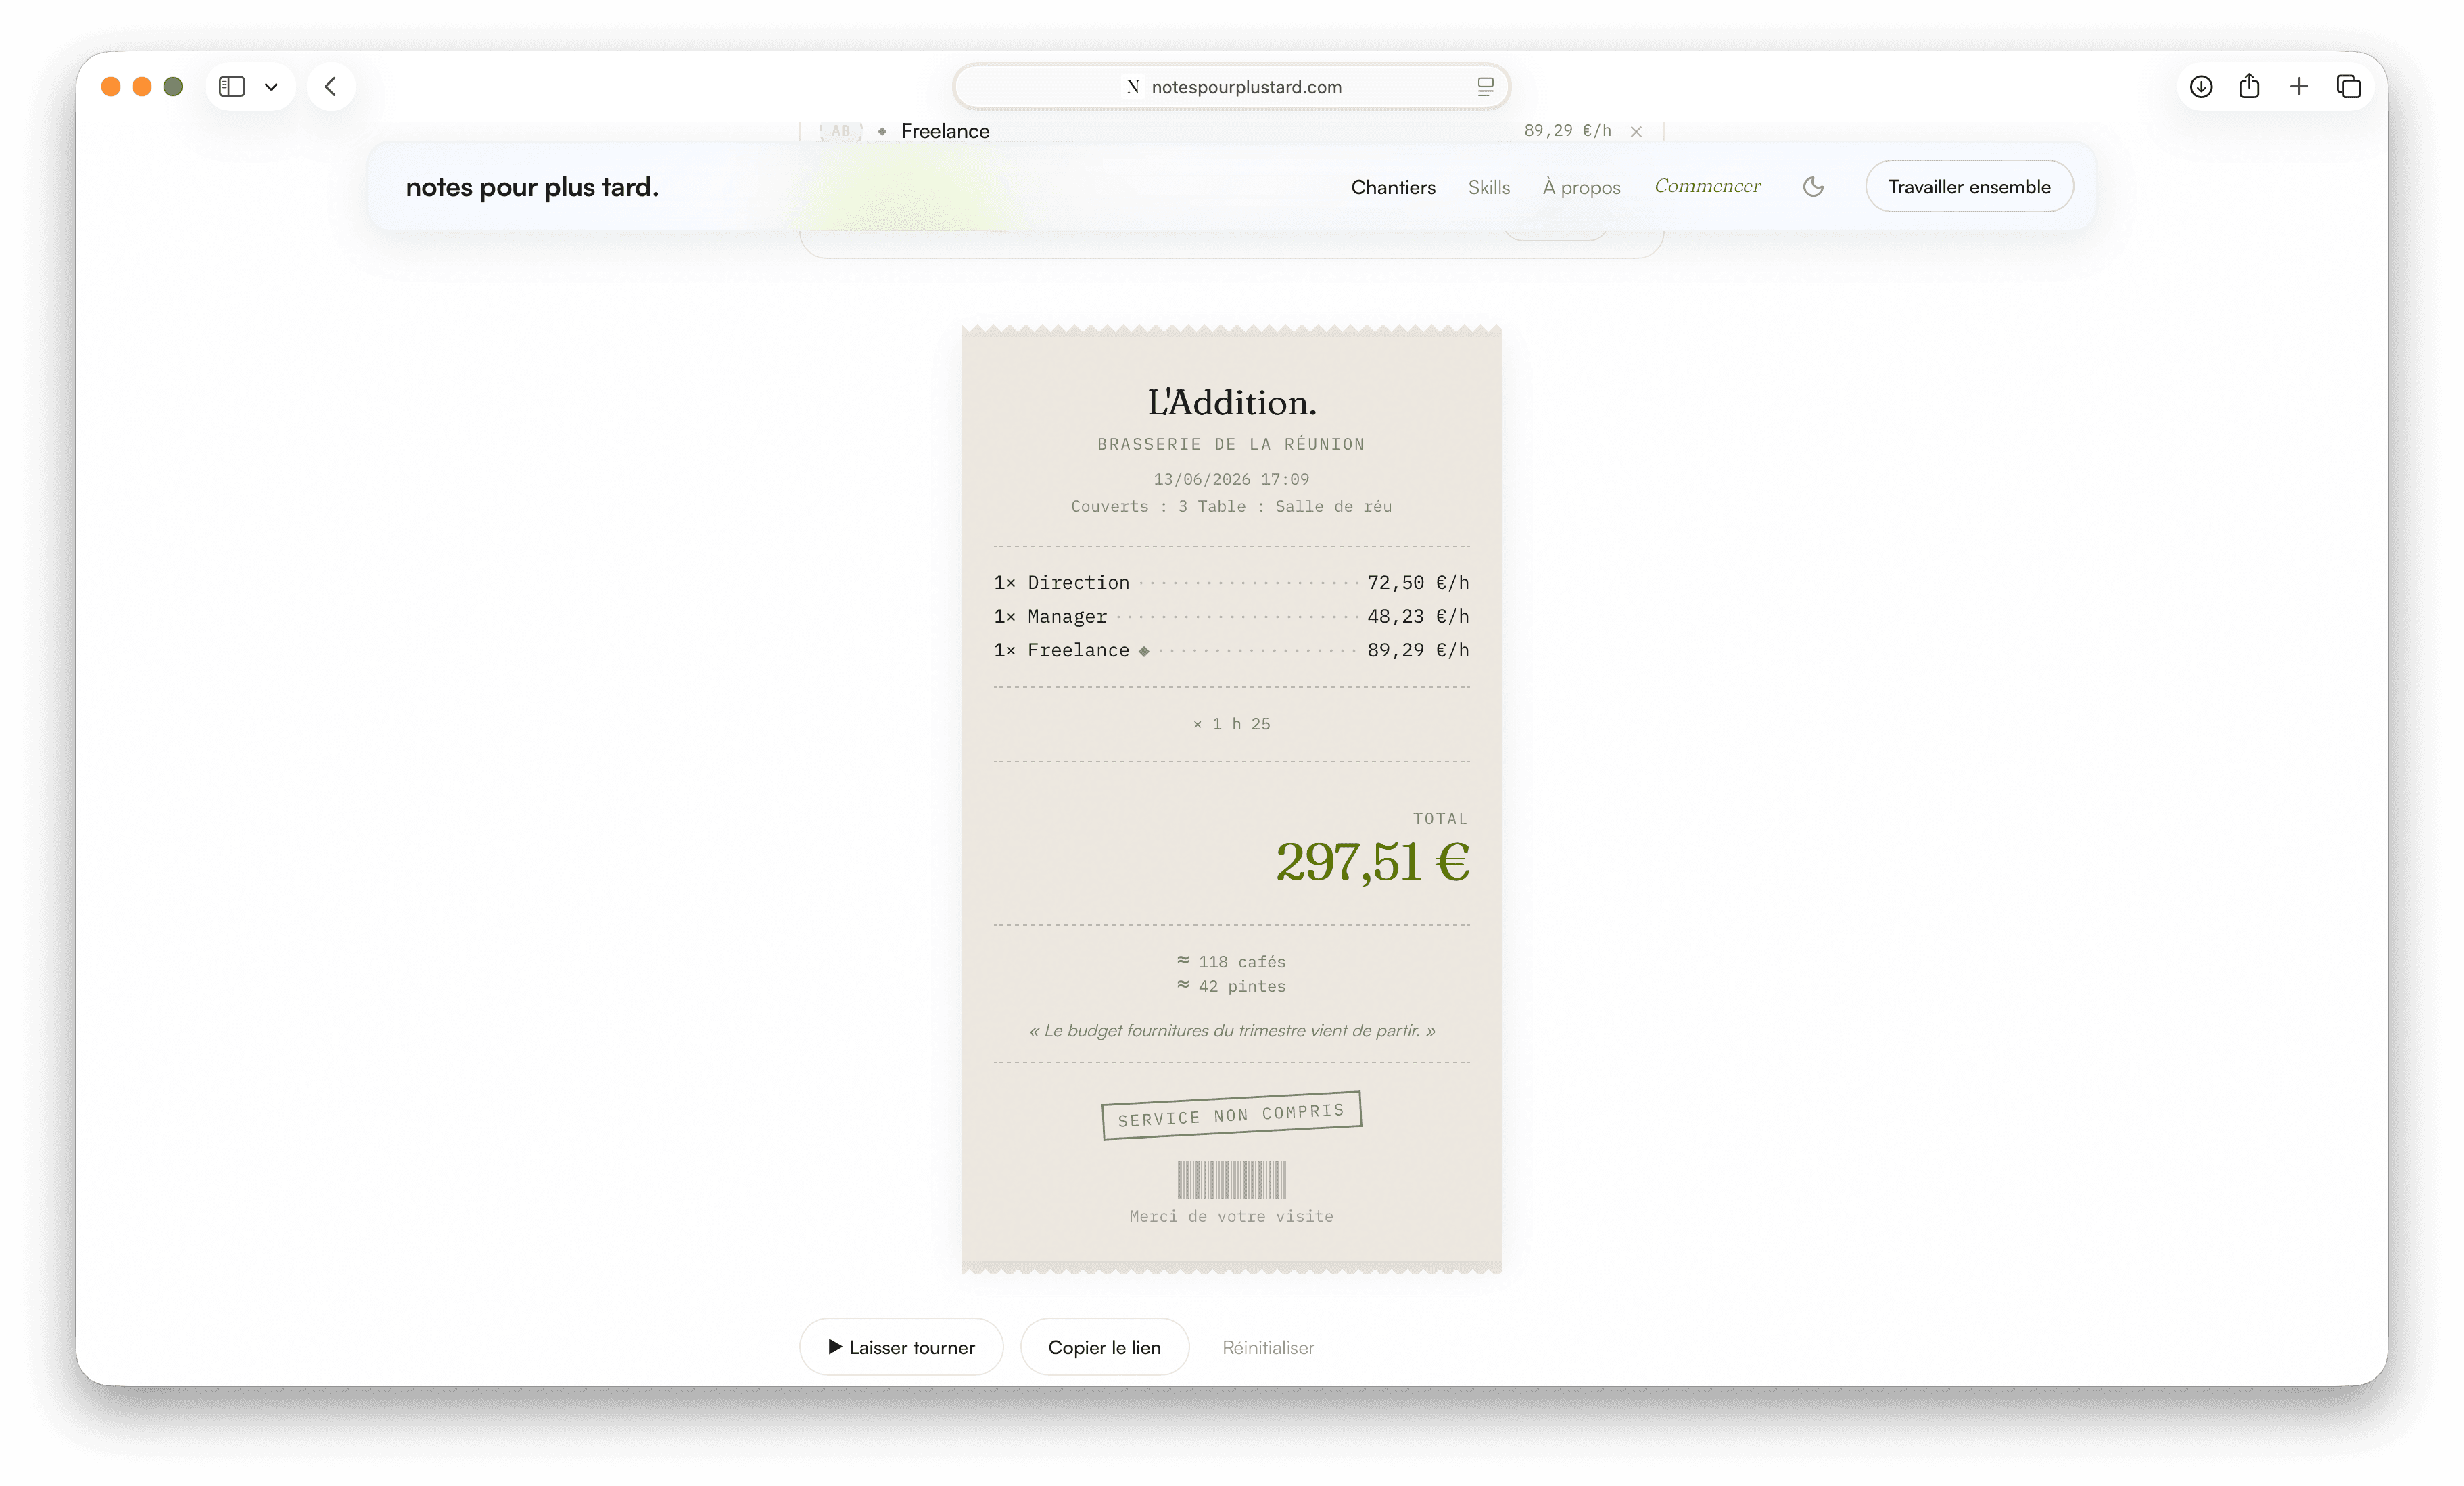
Task: Show tab overview icon
Action: [2348, 87]
